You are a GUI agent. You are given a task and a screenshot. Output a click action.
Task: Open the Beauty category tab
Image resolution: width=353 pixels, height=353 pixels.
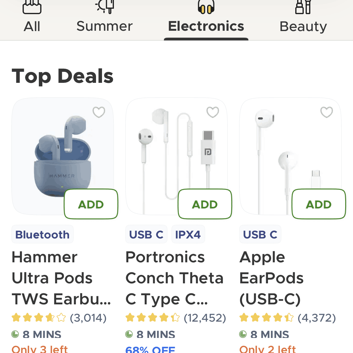point(303,19)
